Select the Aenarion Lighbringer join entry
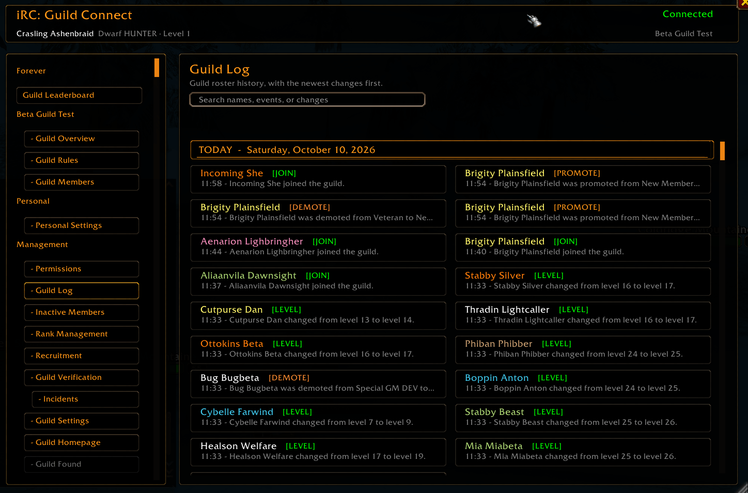 pyautogui.click(x=318, y=248)
